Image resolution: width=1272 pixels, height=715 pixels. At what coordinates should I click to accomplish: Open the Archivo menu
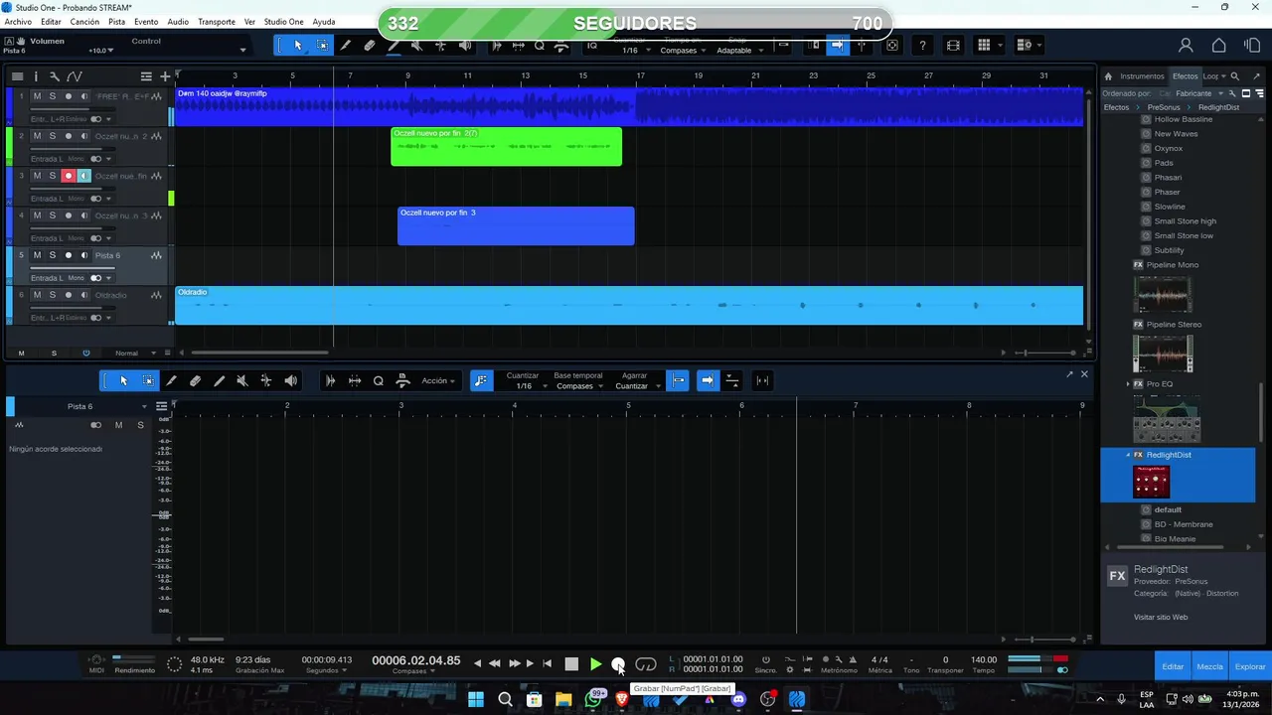click(x=18, y=21)
